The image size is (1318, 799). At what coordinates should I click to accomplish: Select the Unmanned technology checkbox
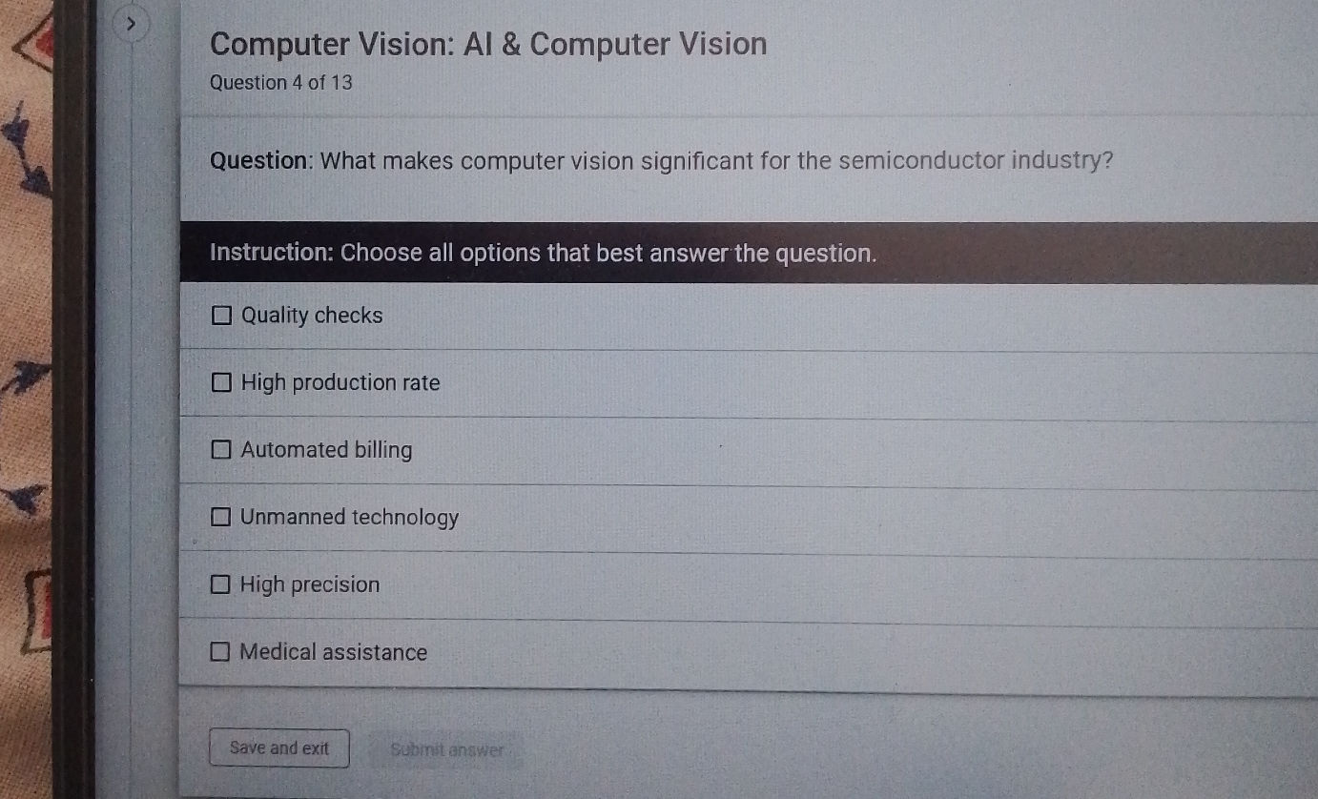[x=220, y=518]
